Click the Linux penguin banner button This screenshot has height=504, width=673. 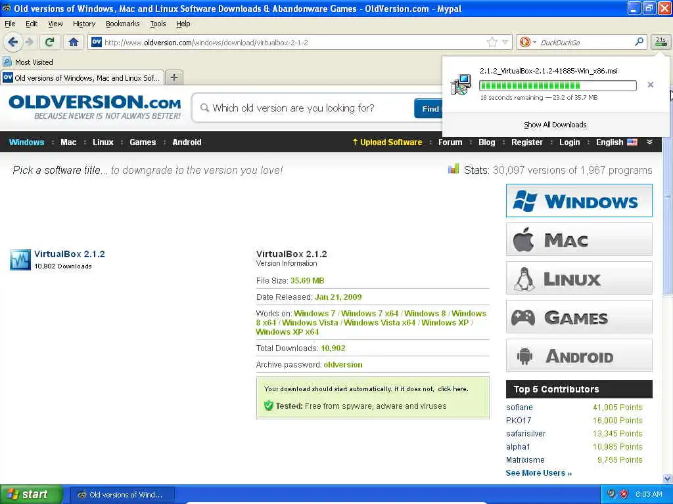tap(579, 278)
